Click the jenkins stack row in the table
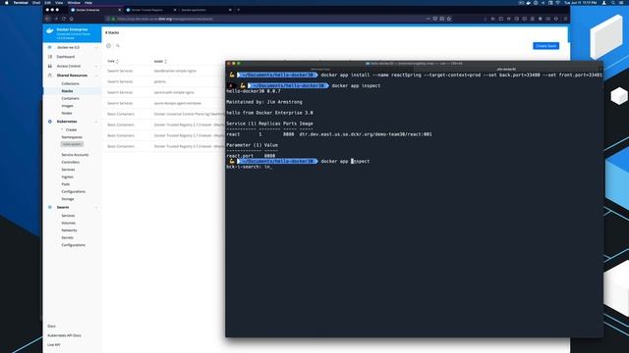The height and width of the screenshot is (353, 629). (164, 81)
